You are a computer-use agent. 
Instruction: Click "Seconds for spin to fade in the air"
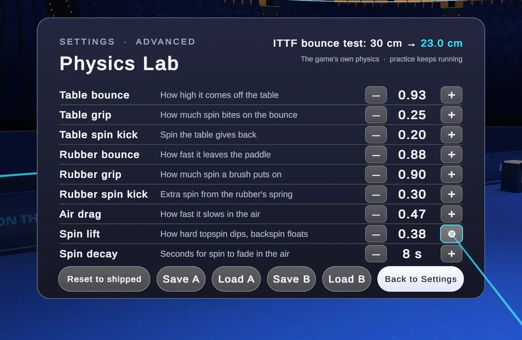click(x=225, y=254)
